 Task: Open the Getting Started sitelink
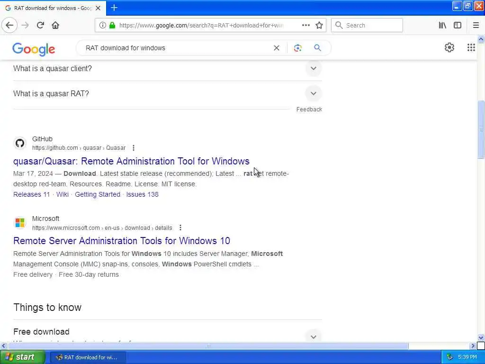pos(98,194)
